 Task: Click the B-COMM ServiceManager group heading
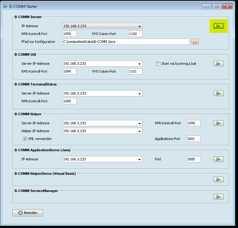click(36, 191)
